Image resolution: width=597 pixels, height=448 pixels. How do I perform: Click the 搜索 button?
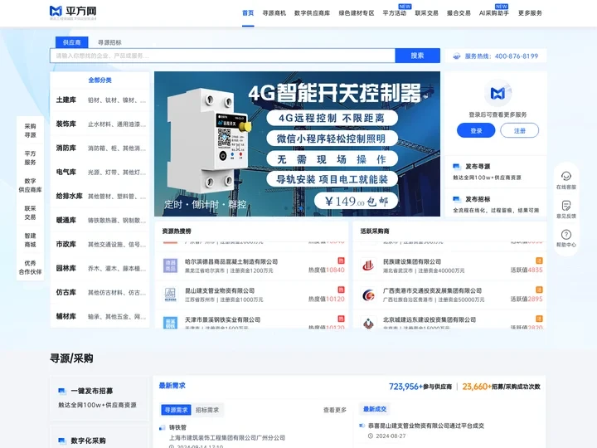pyautogui.click(x=417, y=56)
